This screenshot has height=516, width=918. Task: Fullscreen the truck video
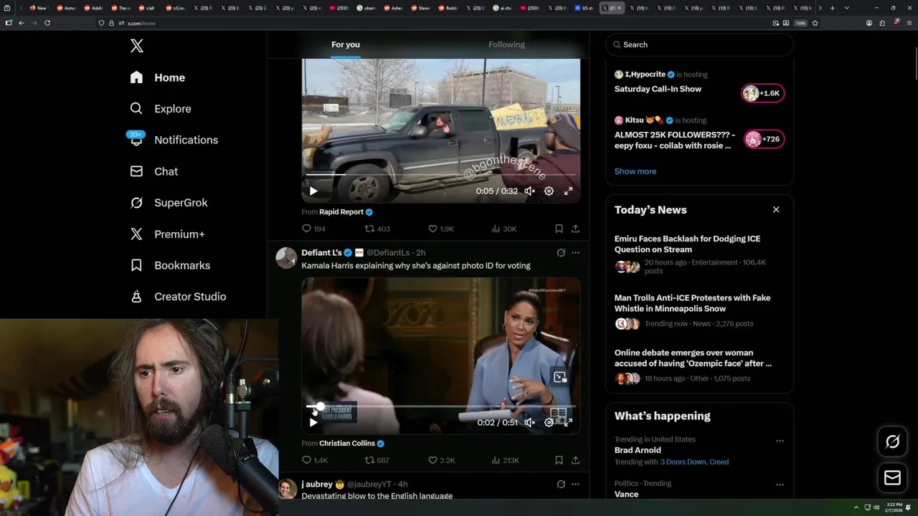(x=568, y=191)
